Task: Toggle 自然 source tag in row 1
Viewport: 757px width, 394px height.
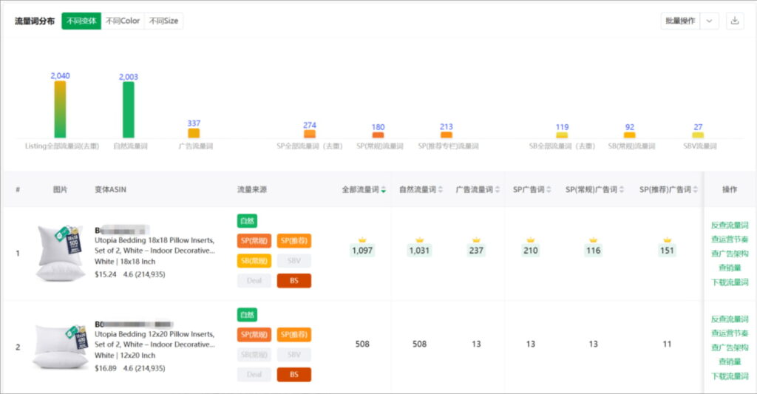Action: point(247,221)
